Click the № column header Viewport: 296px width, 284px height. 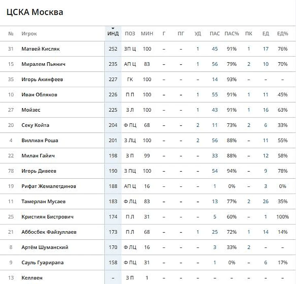(x=11, y=34)
